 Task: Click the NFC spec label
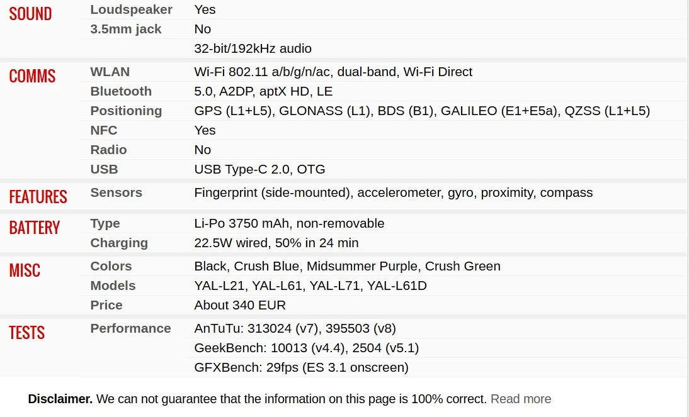pos(103,130)
